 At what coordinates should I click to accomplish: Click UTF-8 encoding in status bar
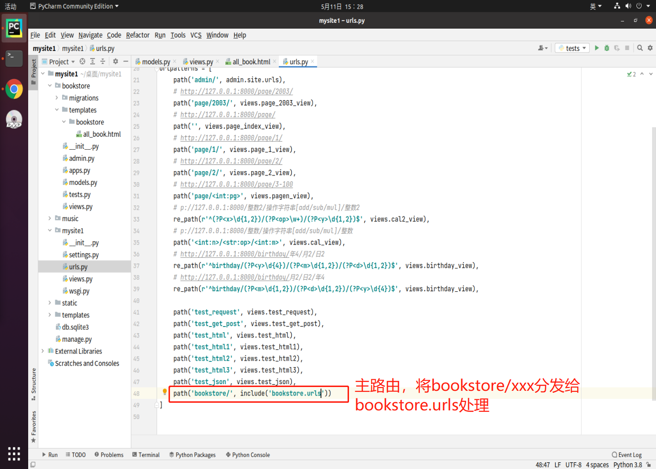573,465
